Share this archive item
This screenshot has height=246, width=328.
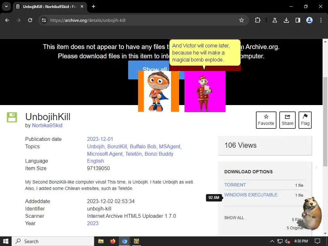point(287,120)
